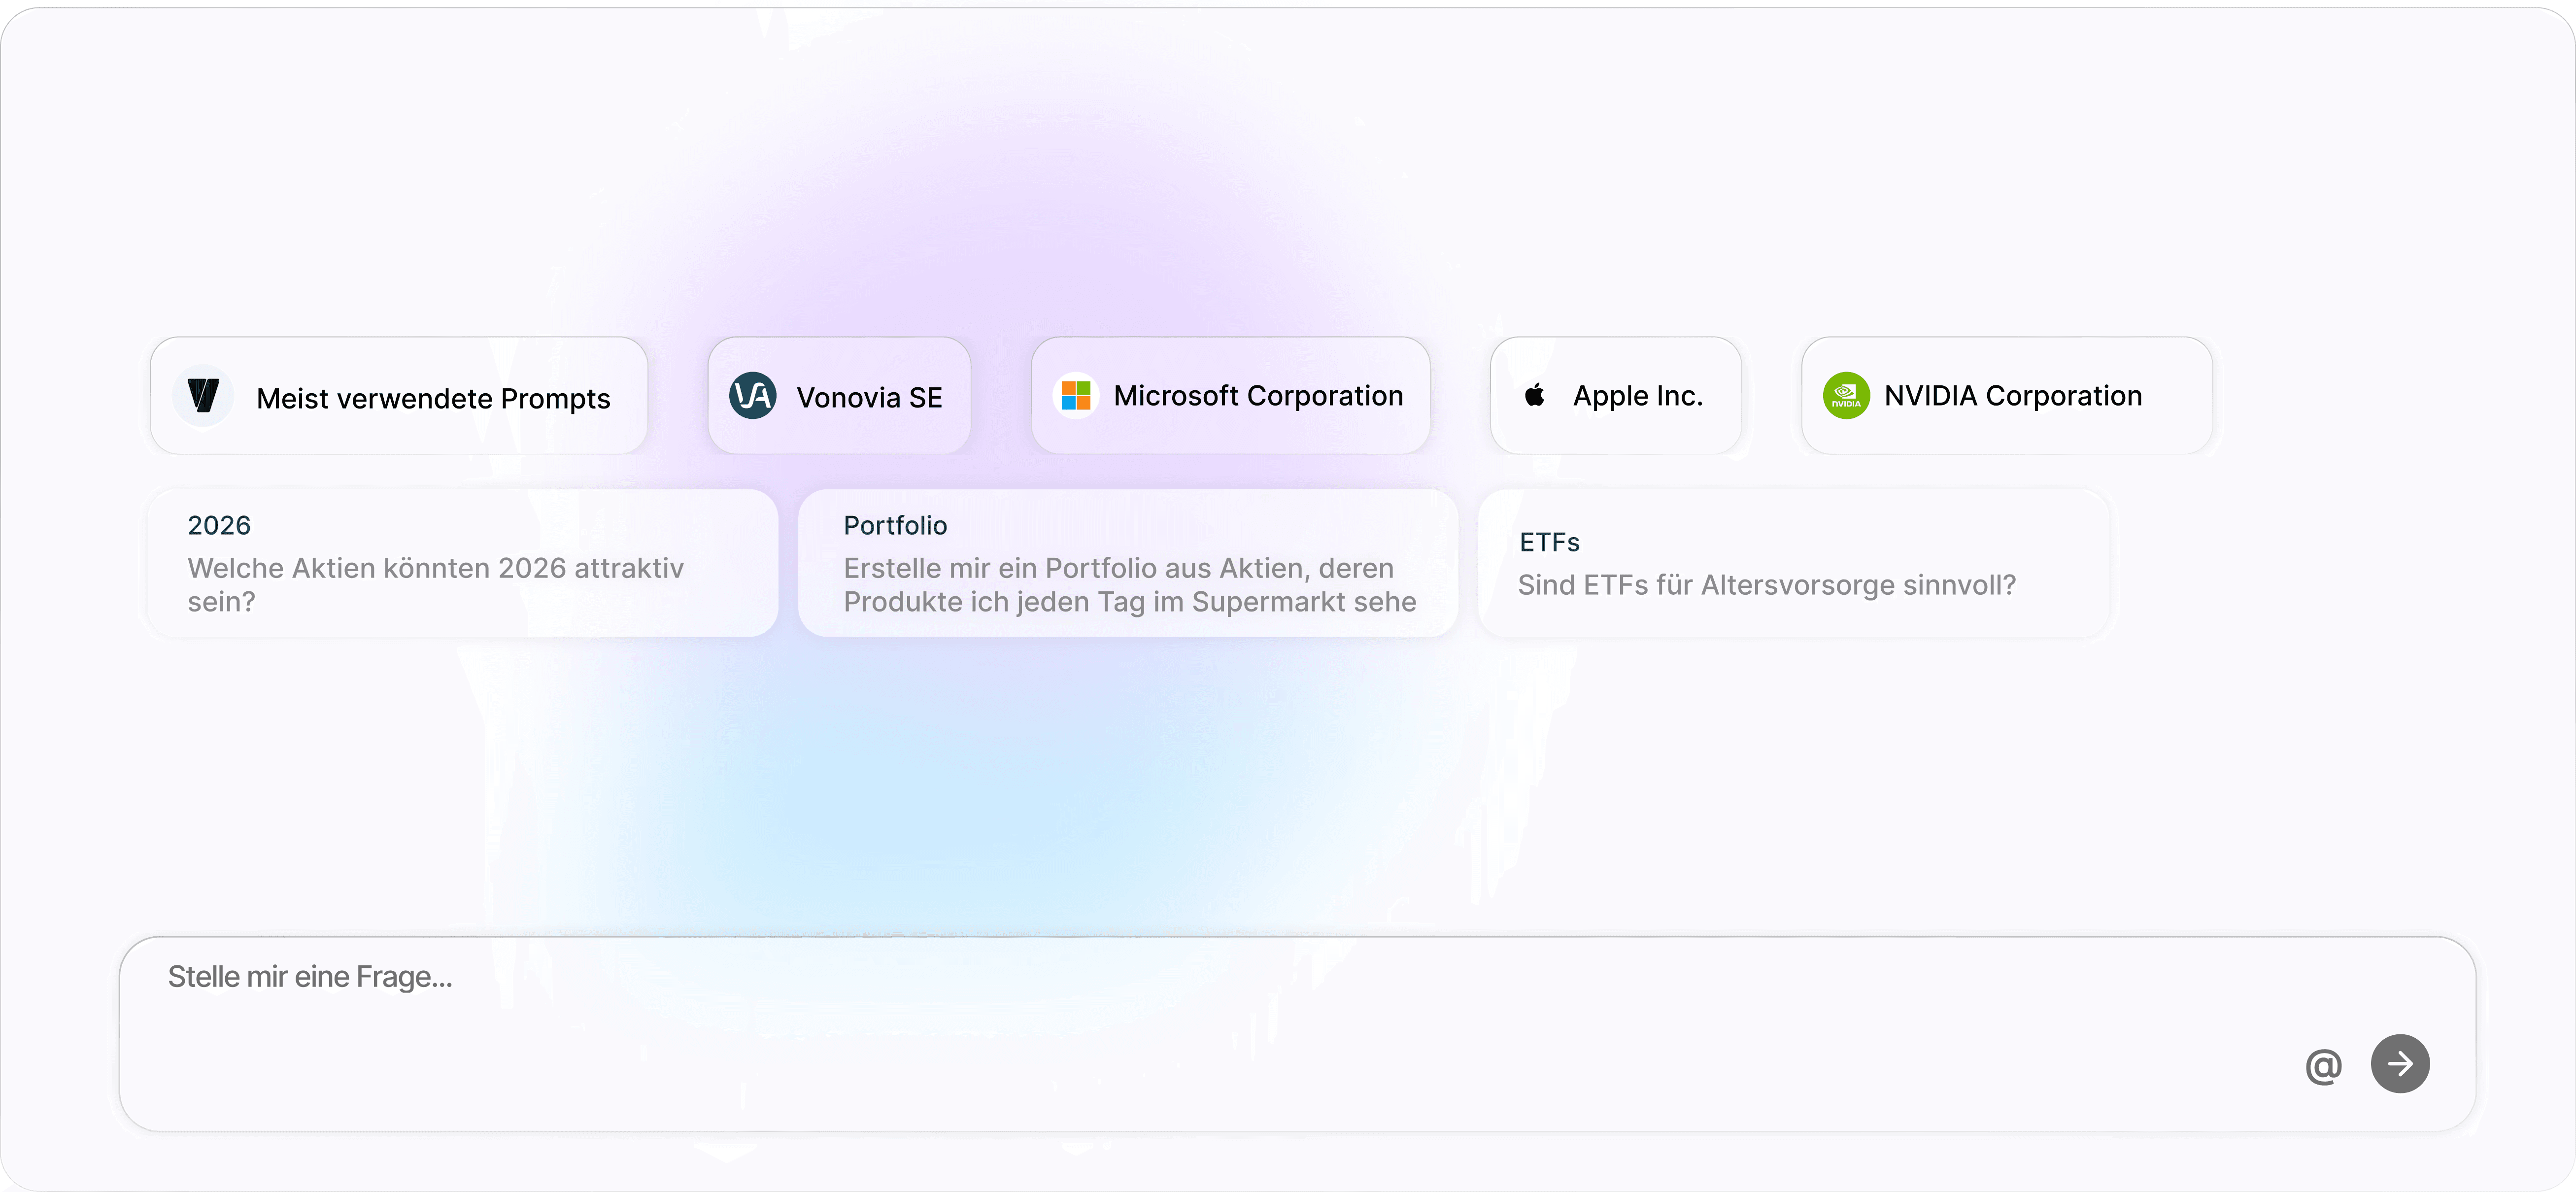
Task: Click the 2026 card heading
Action: coord(219,525)
